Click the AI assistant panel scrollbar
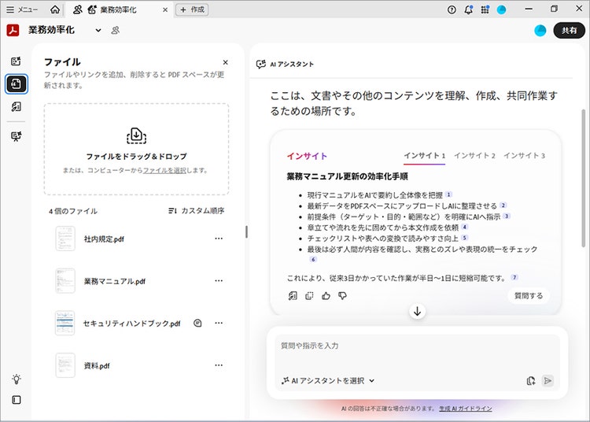The image size is (590, 422). click(584, 178)
